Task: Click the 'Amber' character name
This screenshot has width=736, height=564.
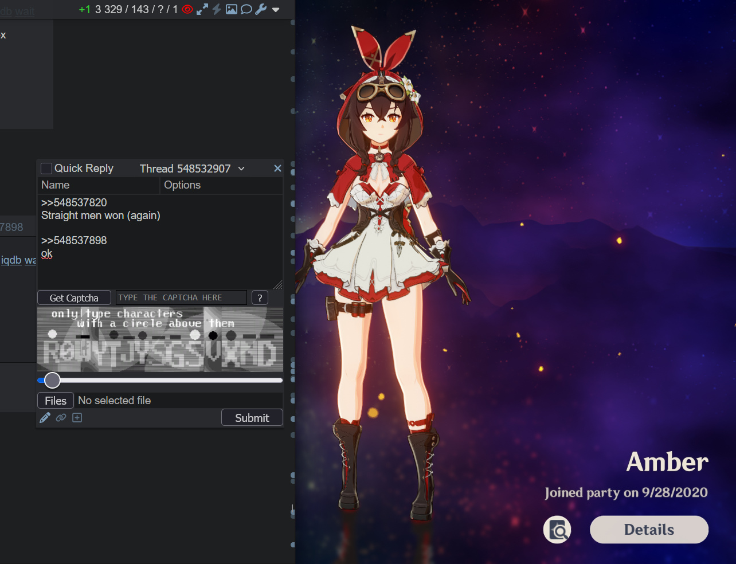Action: [667, 462]
